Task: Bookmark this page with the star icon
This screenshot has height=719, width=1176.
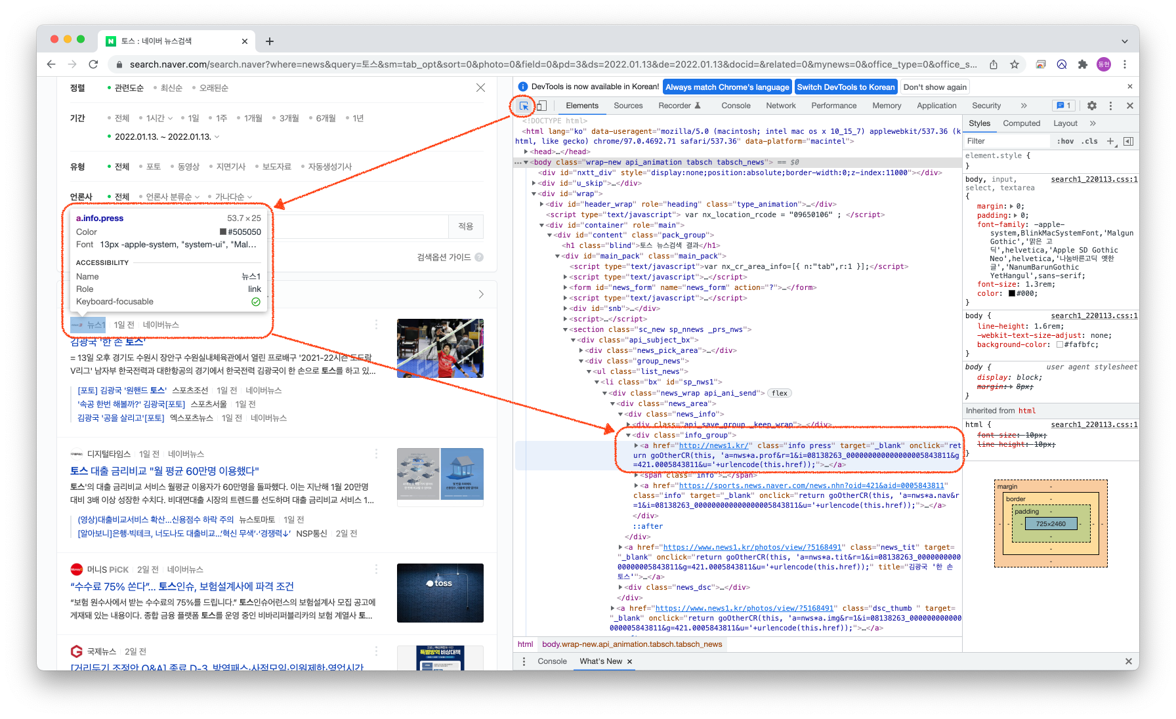Action: [1015, 64]
